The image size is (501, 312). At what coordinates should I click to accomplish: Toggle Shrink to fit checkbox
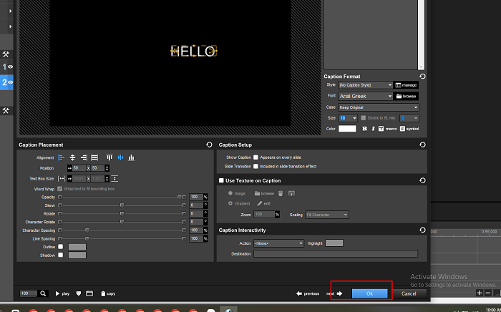point(363,118)
